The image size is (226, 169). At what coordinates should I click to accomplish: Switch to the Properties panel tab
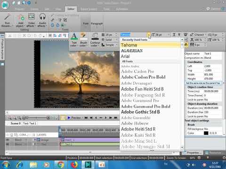tap(193, 153)
